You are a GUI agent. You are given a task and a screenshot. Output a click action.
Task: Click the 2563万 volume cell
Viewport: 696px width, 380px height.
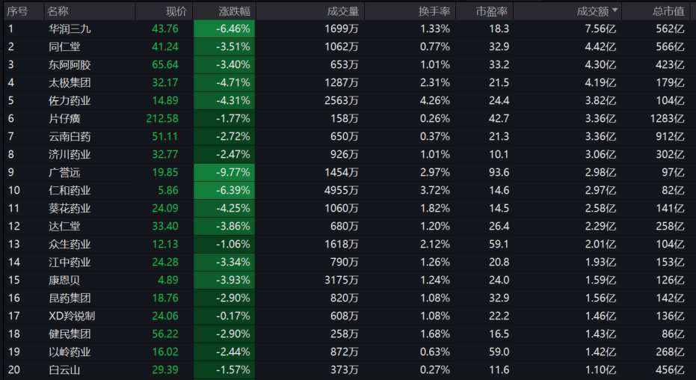click(342, 101)
